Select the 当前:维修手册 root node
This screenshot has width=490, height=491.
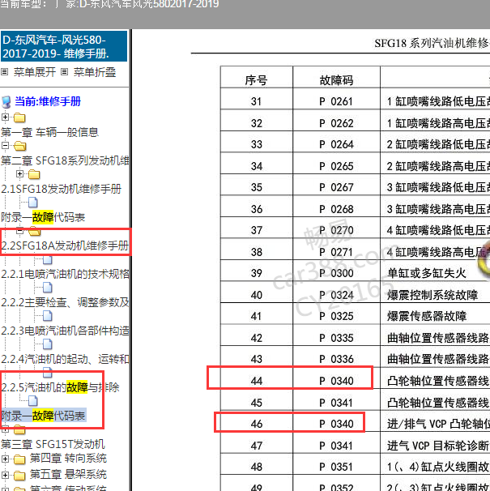48,101
